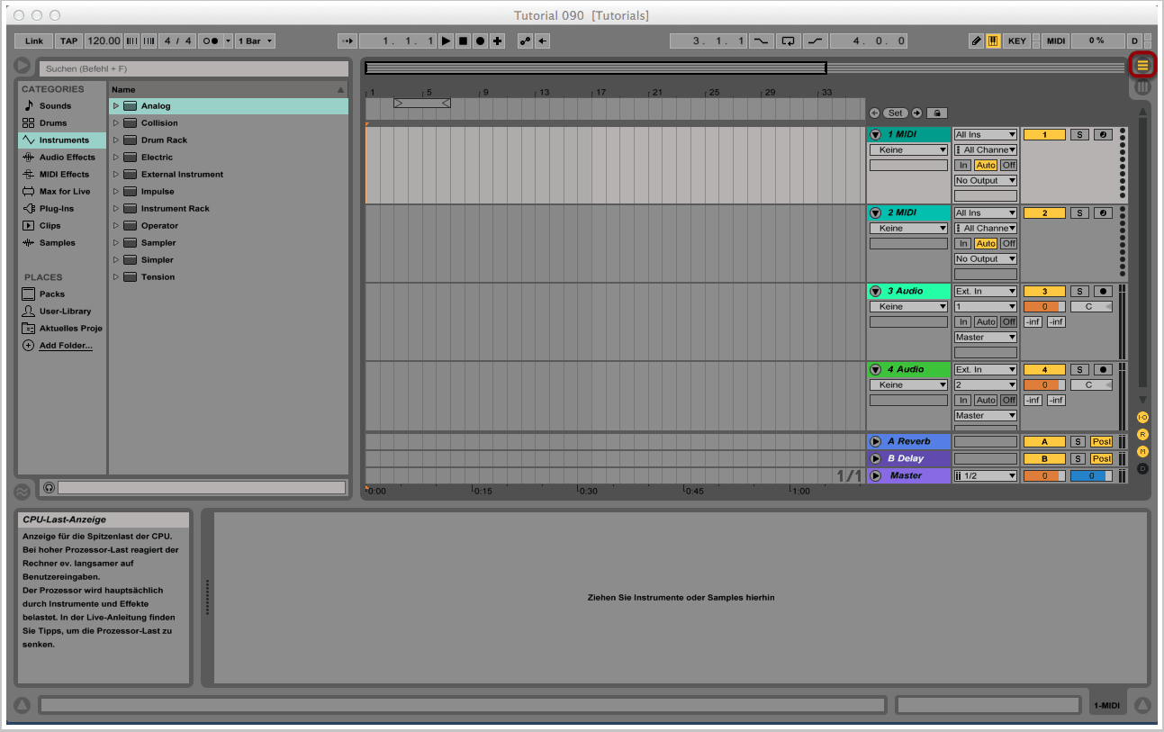
Task: Solo the 1 MIDI track
Action: point(1079,135)
